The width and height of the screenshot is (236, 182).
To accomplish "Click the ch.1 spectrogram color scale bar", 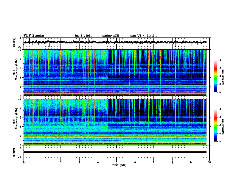I will coord(215,76).
